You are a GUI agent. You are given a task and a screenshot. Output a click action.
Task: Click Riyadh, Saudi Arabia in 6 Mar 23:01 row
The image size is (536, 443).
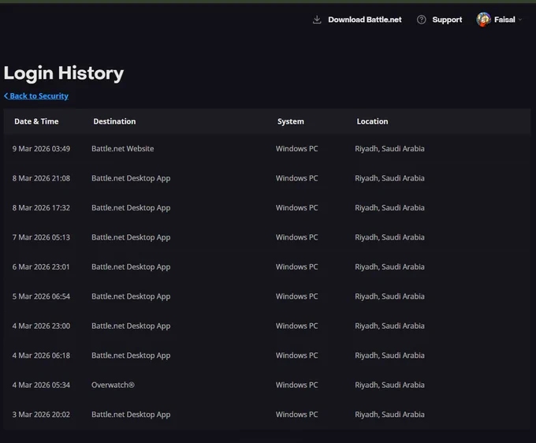389,267
